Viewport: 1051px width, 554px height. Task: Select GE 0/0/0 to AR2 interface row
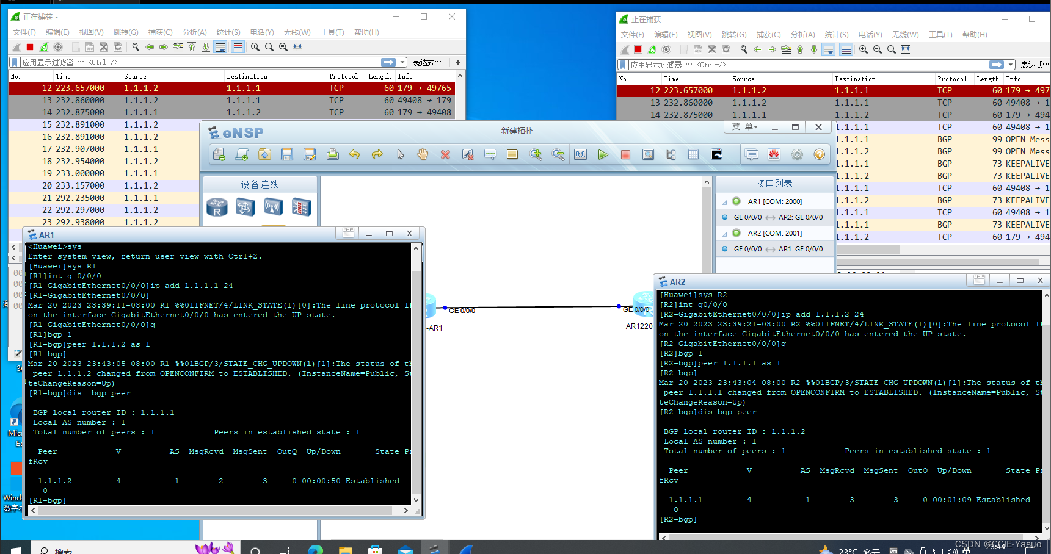pyautogui.click(x=774, y=217)
